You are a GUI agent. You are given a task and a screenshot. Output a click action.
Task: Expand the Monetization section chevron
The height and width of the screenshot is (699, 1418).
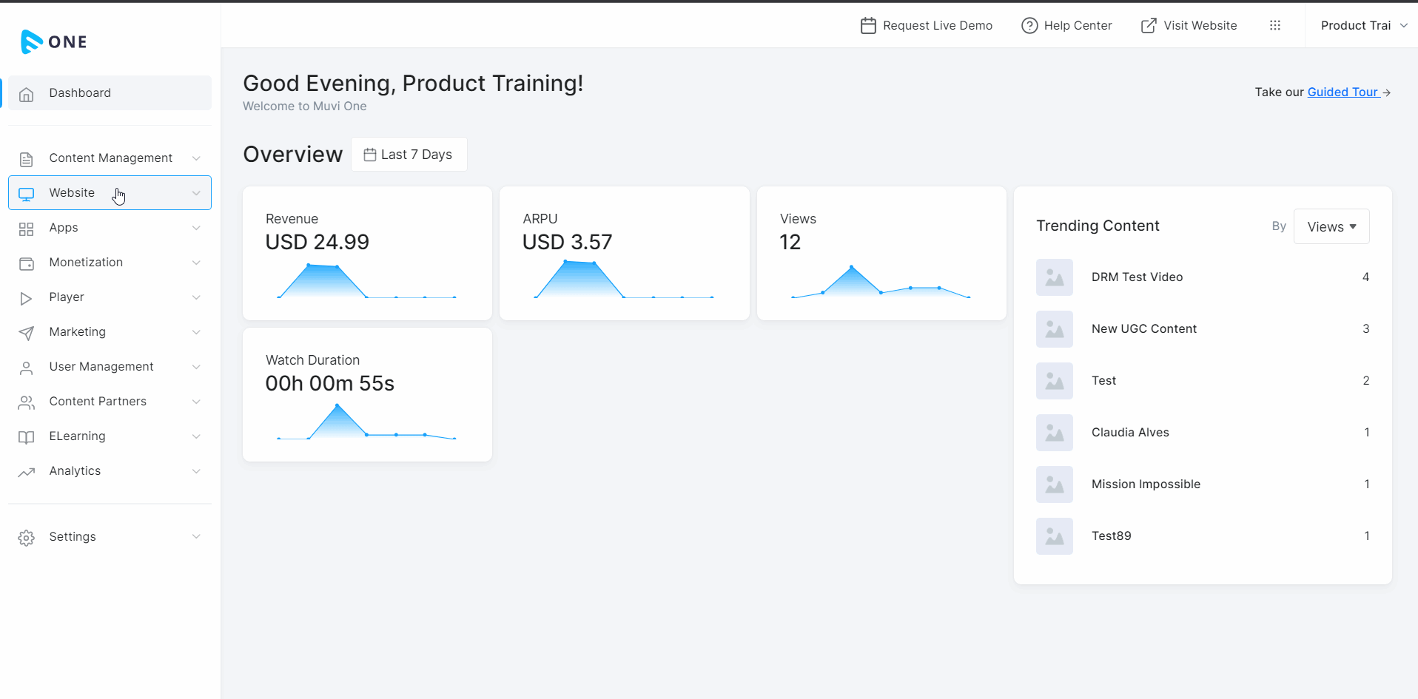[x=196, y=263]
